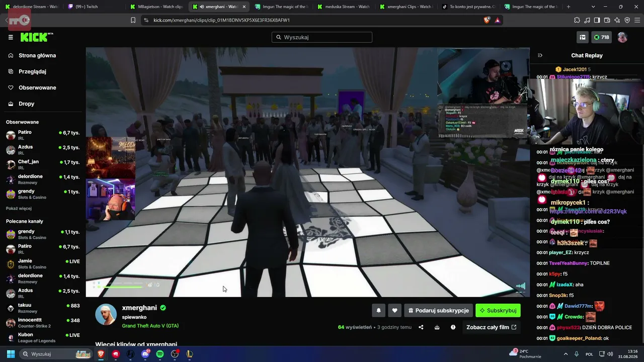Collapse the Chat Replay panel
Image resolution: width=644 pixels, height=362 pixels.
point(540,55)
